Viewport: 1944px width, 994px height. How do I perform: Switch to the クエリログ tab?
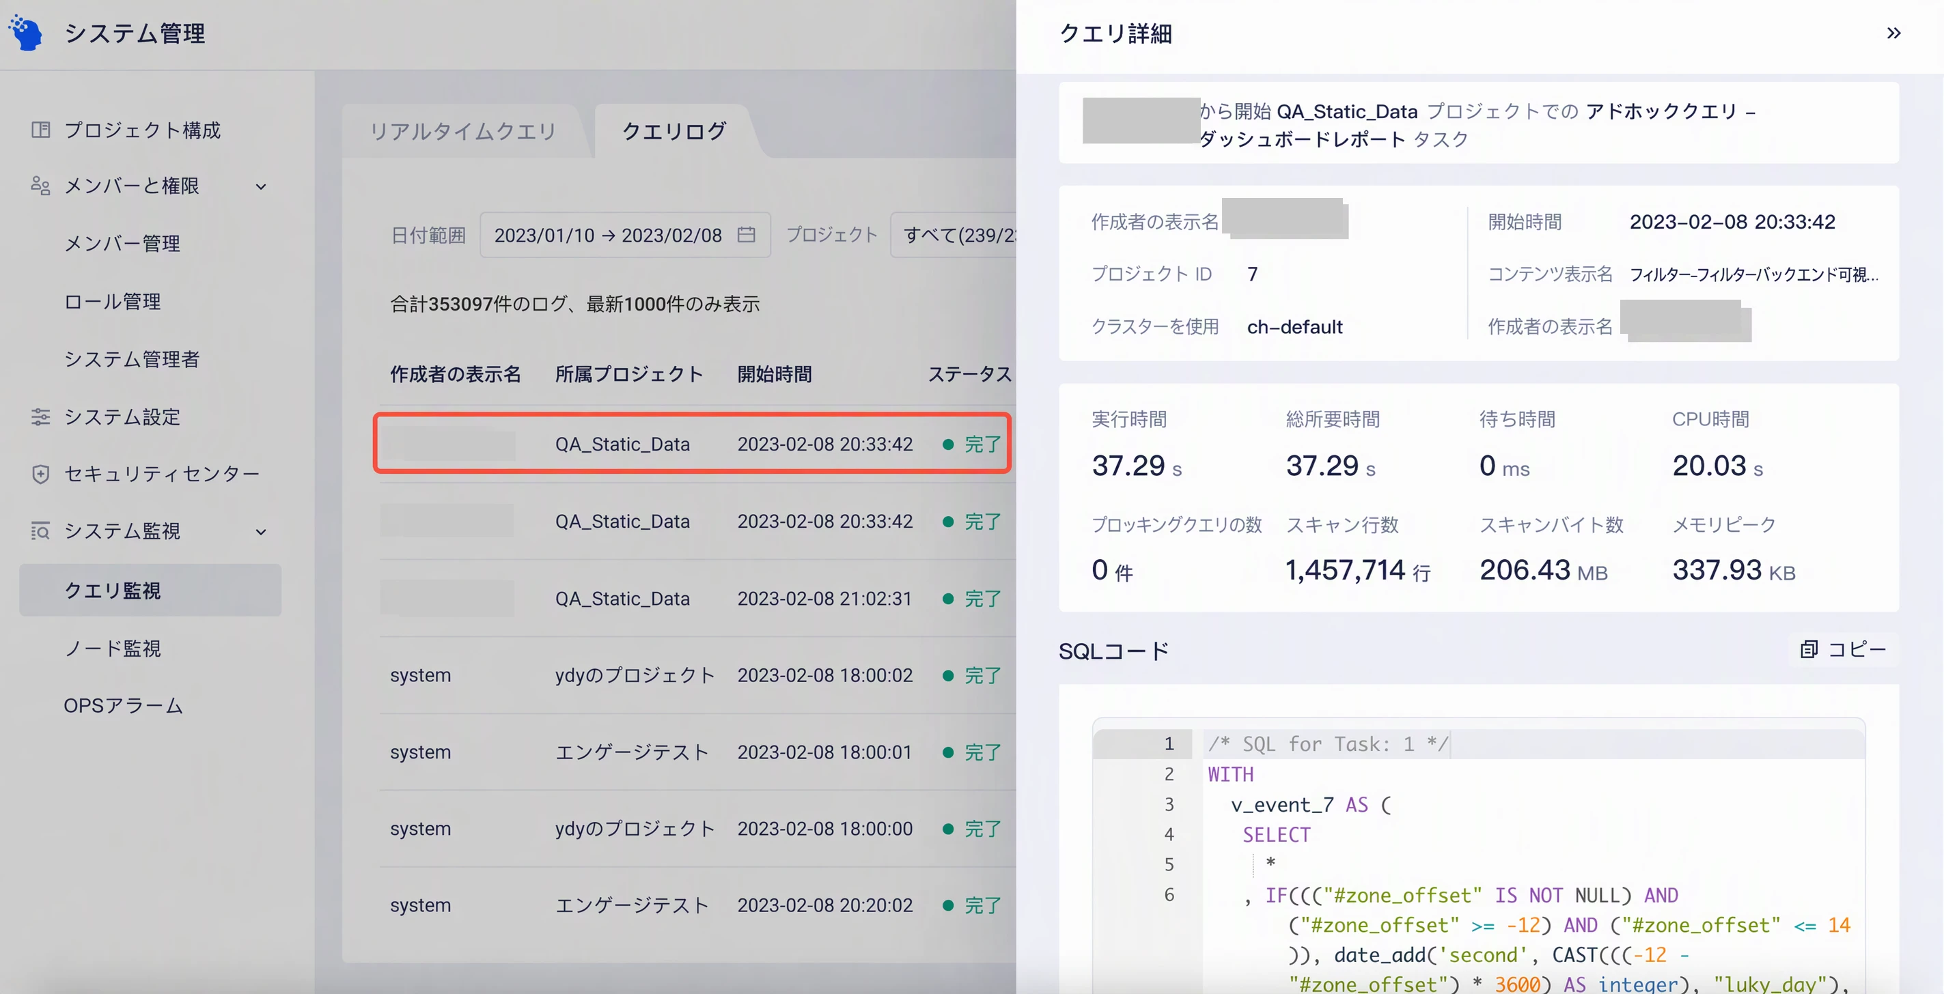[x=674, y=131]
